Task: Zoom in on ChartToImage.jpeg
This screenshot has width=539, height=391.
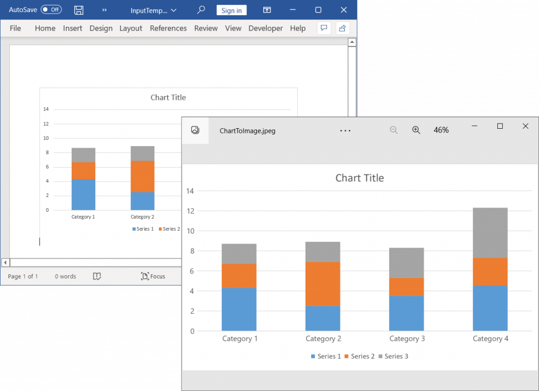Action: tap(416, 129)
